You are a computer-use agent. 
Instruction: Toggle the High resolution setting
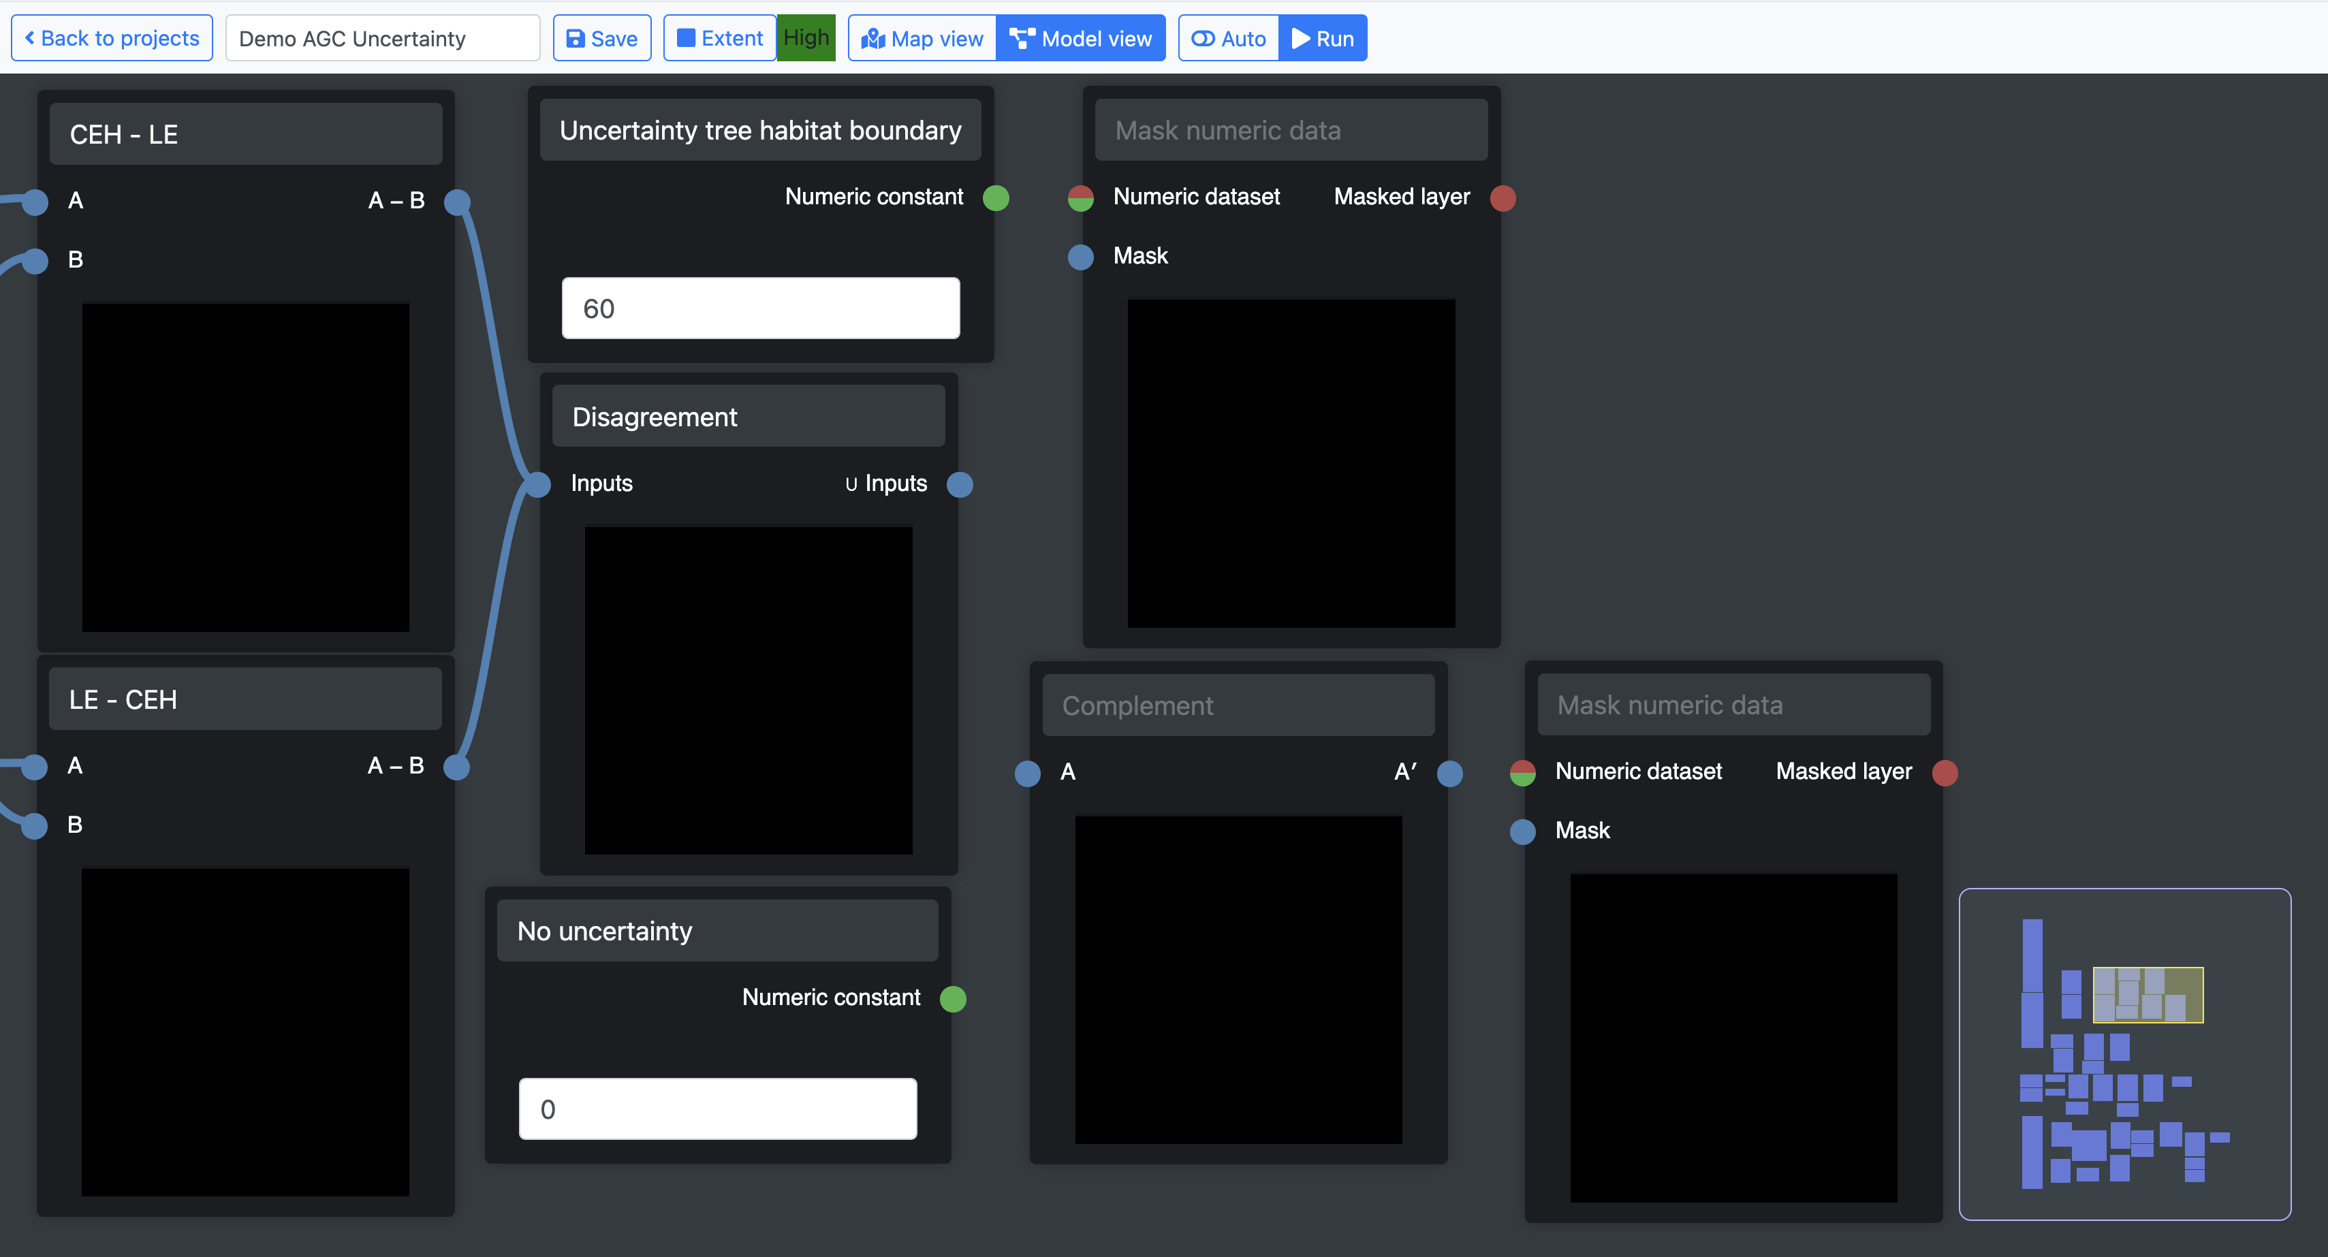pyautogui.click(x=805, y=38)
